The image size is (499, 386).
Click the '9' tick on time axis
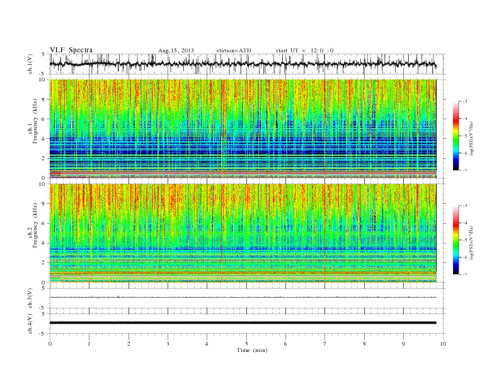403,344
